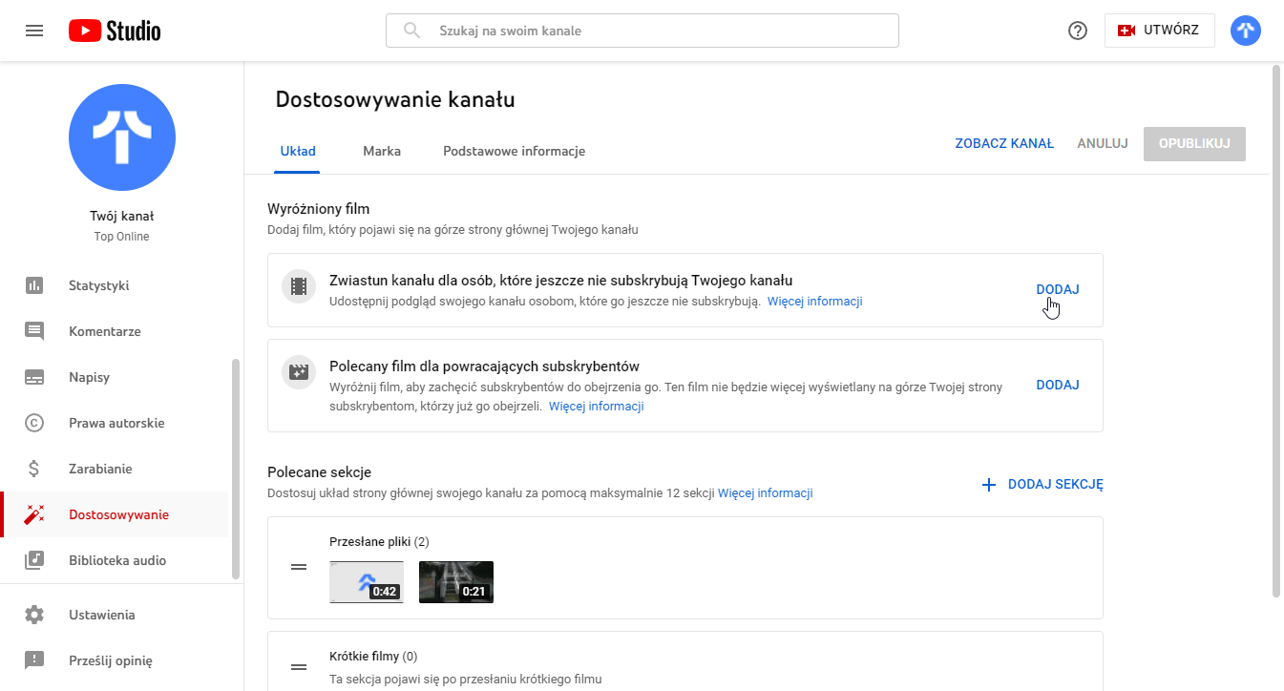Click the ANULUJ button
Viewport: 1284px width, 691px height.
[x=1103, y=143]
